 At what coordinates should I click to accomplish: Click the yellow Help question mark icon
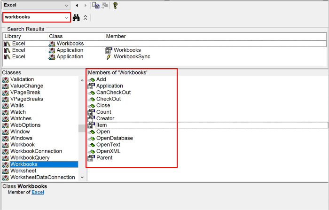coord(115,5)
